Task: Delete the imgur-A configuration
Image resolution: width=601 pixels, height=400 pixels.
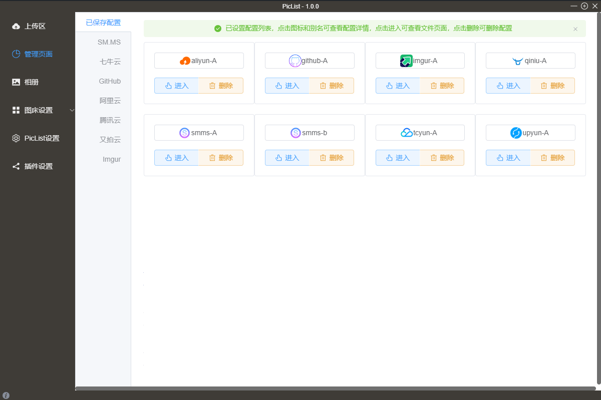Action: click(442, 86)
